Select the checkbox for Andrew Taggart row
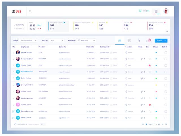The height and width of the screenshot is (136, 181). coord(166,52)
